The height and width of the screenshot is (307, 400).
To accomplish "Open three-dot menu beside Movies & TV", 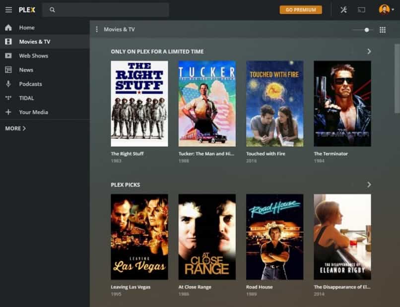I will coord(97,29).
